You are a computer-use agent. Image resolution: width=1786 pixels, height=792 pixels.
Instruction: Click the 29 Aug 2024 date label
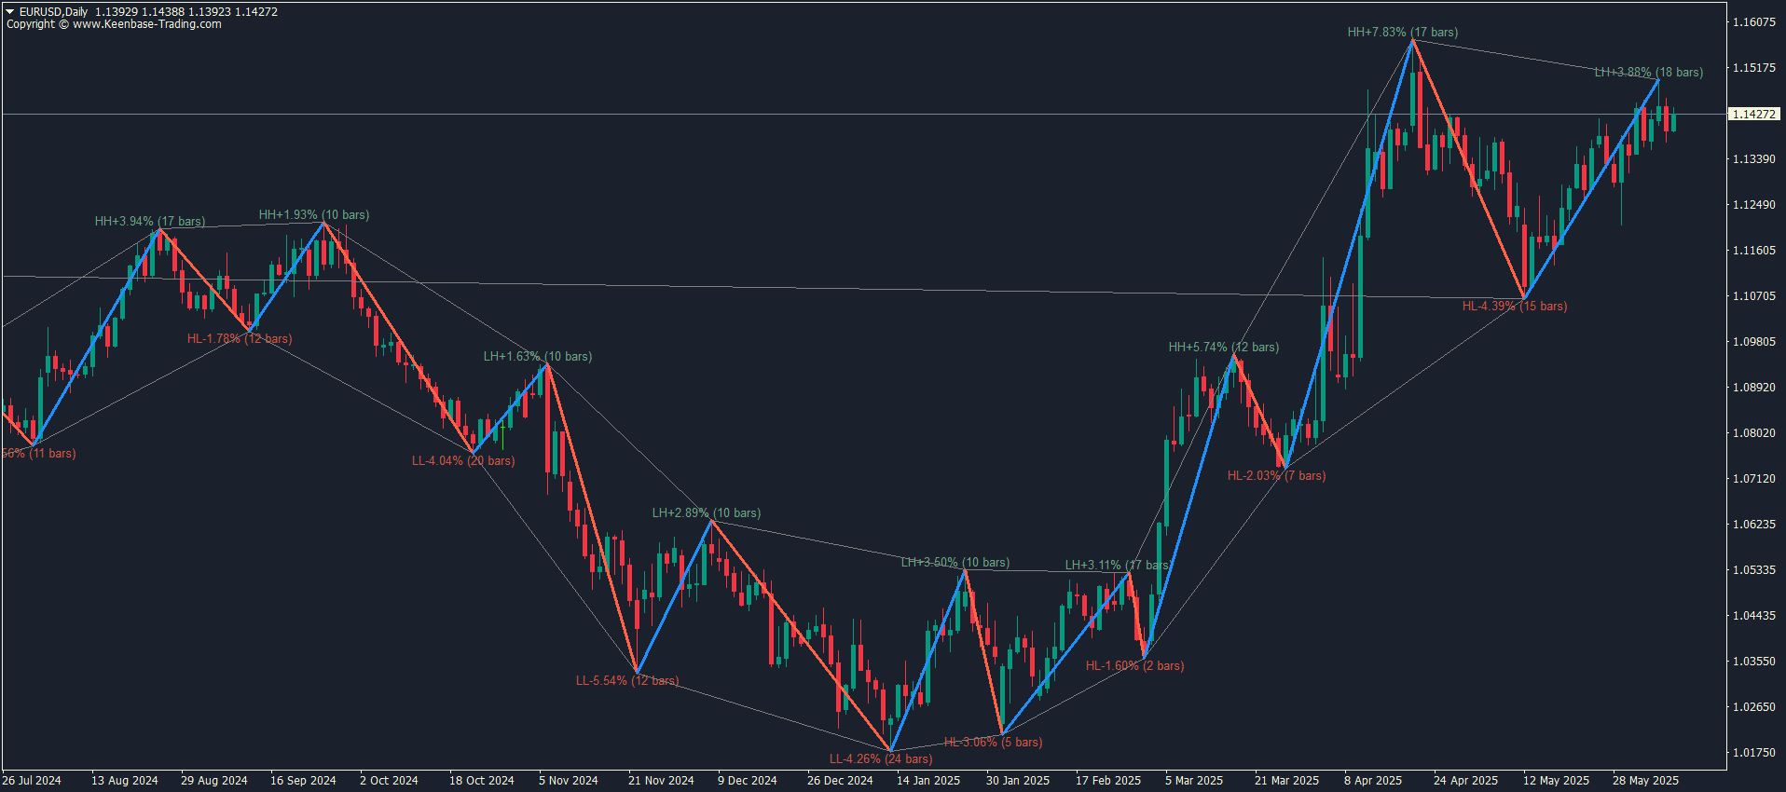(x=214, y=781)
